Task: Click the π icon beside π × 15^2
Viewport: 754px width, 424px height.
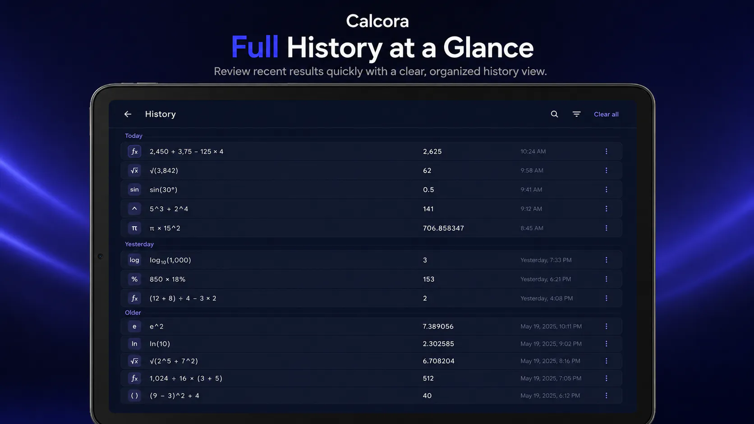Action: pyautogui.click(x=134, y=228)
